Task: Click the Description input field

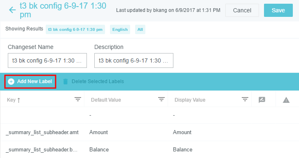Action: coord(134,60)
